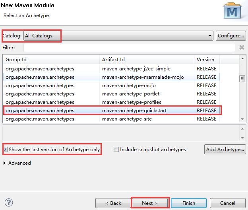Open the Catalog dropdown showing All Catalogs
248x210 pixels.
118,36
